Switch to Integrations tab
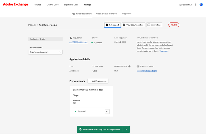Image resolution: width=206 pixels, height=134 pixels. point(127,14)
